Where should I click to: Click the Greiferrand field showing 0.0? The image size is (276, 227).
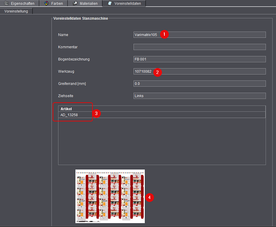pos(199,84)
